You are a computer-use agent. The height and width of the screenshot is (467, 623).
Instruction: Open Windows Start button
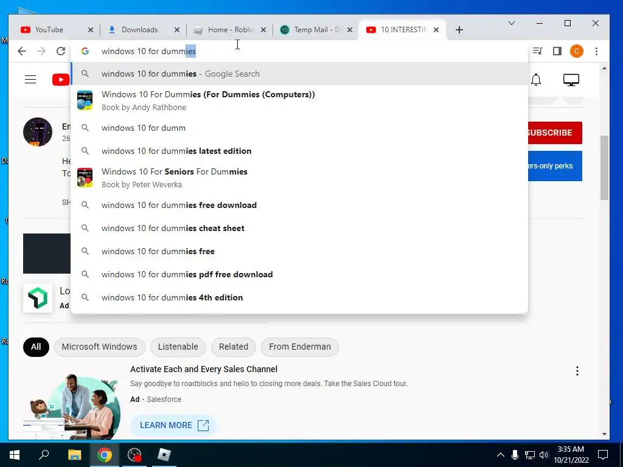click(x=15, y=455)
